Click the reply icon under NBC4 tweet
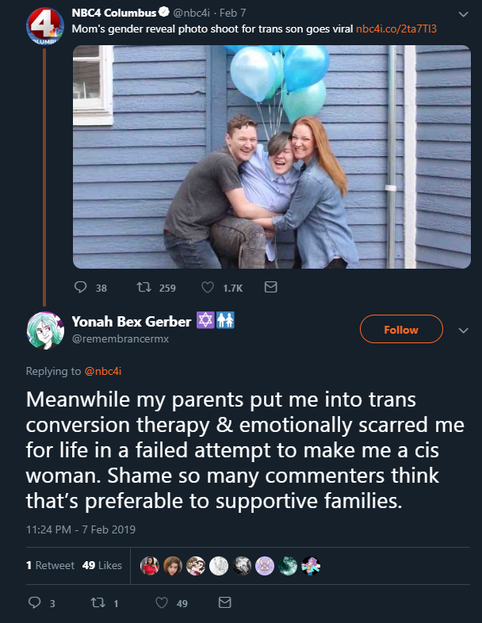The height and width of the screenshot is (623, 482). tap(81, 287)
